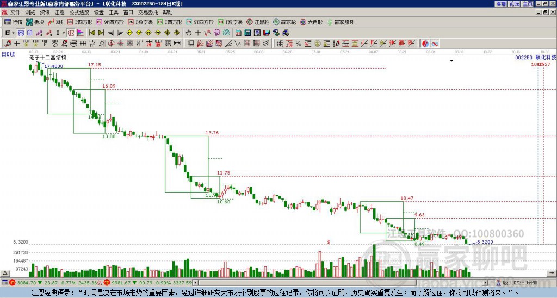Expand the 日 period dropdown
This screenshot has height=298, width=557.
9,33
